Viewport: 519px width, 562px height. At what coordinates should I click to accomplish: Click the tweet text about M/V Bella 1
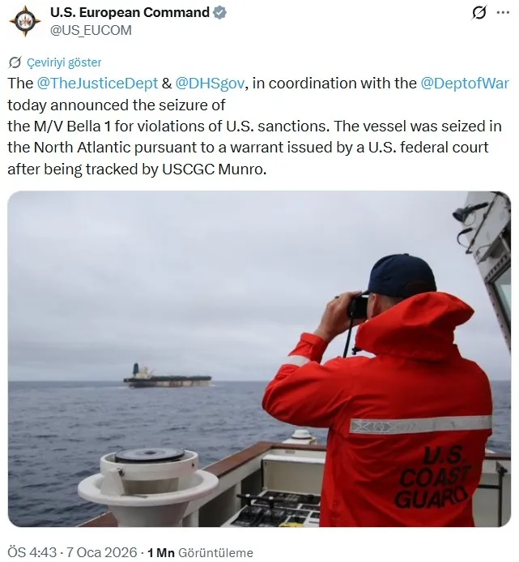[x=257, y=127]
